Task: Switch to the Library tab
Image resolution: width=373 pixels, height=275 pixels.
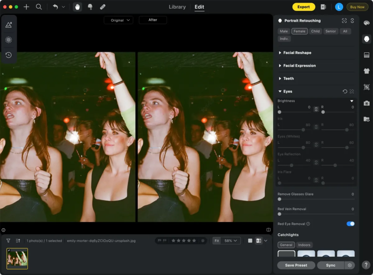Action: tap(177, 7)
